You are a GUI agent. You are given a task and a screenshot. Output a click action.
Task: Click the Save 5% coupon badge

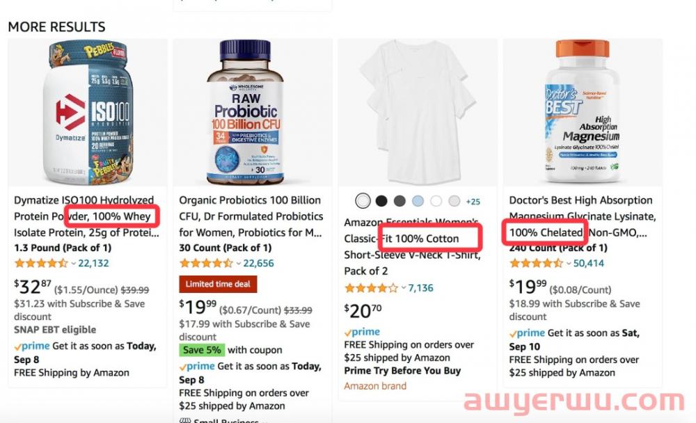point(202,350)
